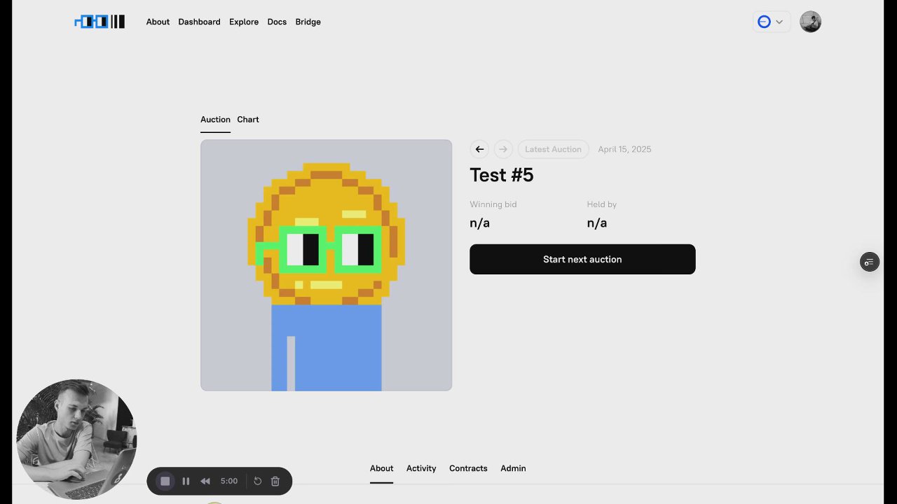Click the 5:00 recording timer
897x504 pixels.
(229, 481)
